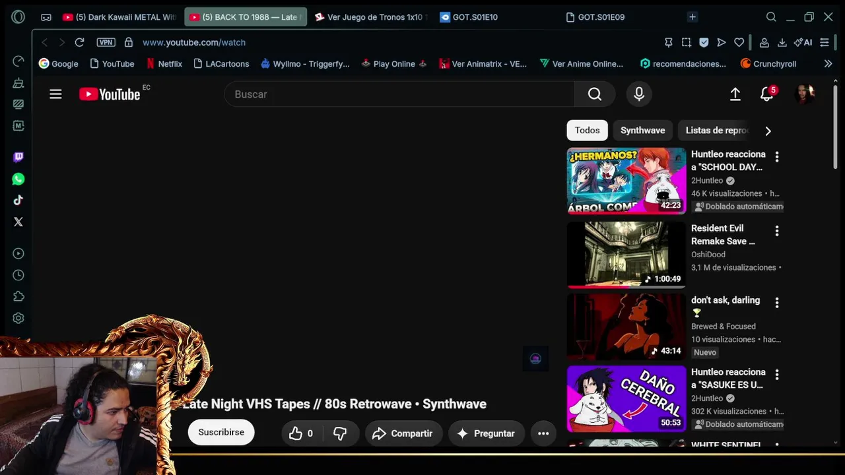Click the Preguntar button
This screenshot has width=845, height=475.
pos(487,433)
